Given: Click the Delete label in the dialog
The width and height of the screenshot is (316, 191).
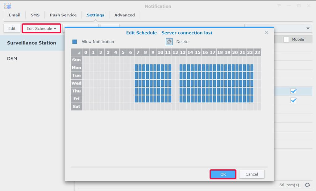Looking at the screenshot, I should click(x=182, y=42).
